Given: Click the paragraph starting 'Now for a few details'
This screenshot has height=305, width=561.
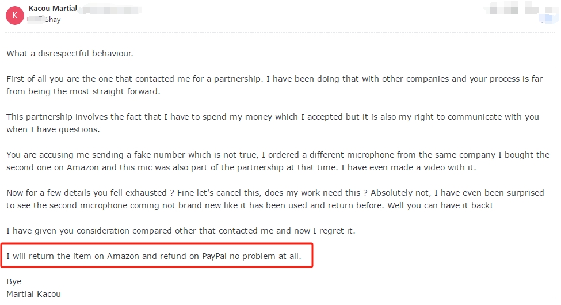Looking at the screenshot, I should click(275, 199).
